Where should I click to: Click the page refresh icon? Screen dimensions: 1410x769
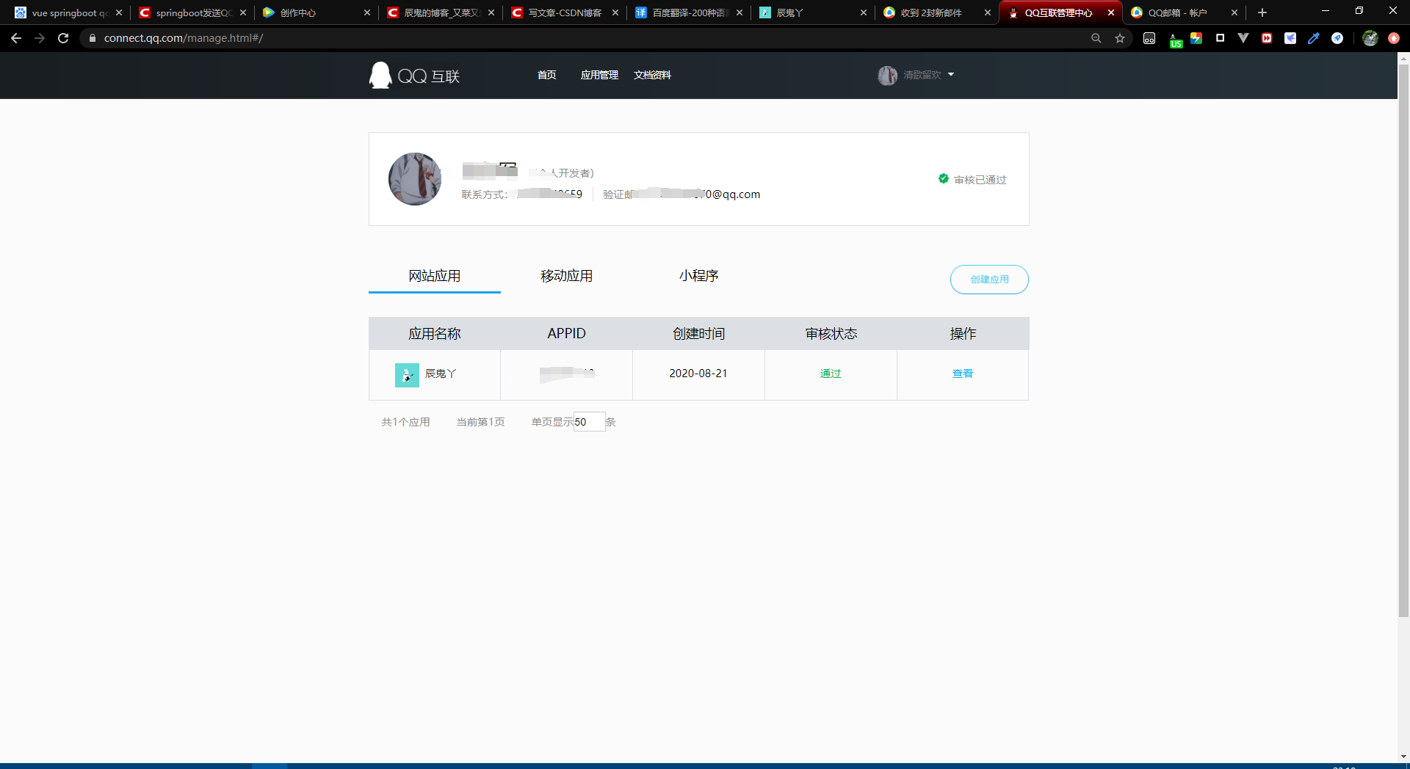pyautogui.click(x=63, y=38)
